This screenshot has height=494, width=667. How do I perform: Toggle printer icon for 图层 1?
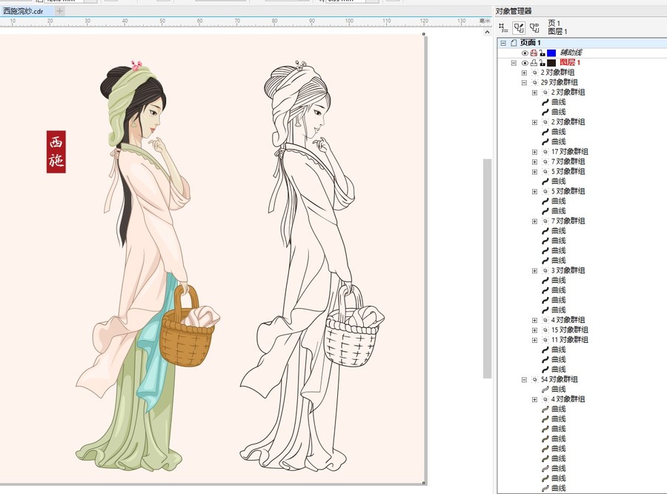pyautogui.click(x=534, y=63)
